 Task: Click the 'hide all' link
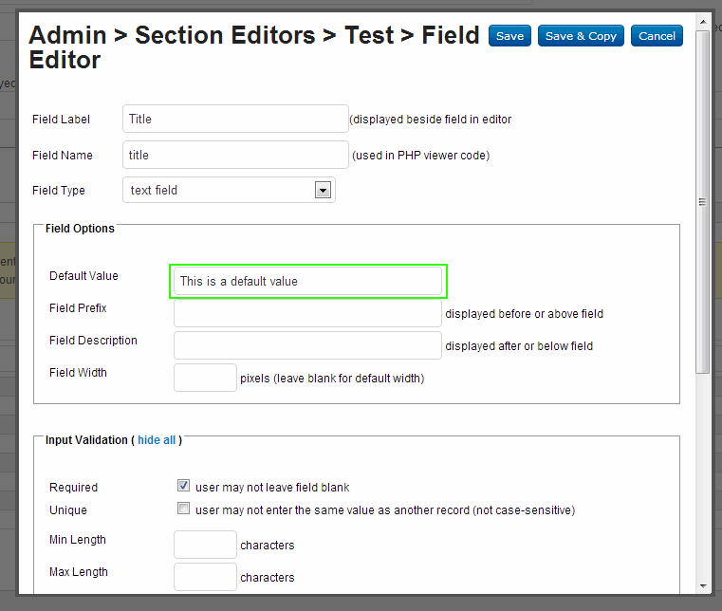pyautogui.click(x=157, y=440)
